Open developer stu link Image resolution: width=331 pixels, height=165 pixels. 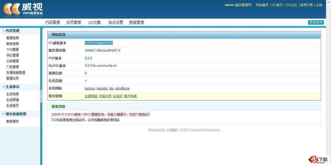[x=111, y=89]
